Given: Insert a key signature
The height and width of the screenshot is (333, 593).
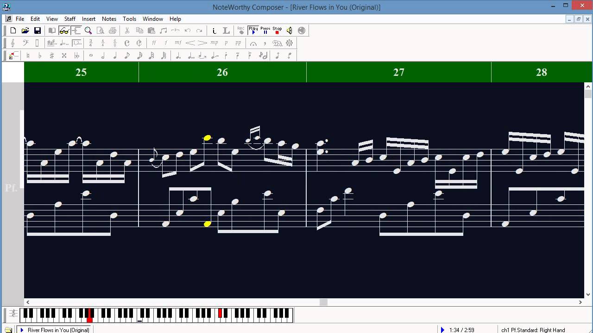Looking at the screenshot, I should (52, 43).
